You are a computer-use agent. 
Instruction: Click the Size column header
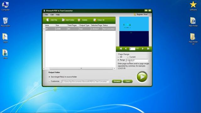point(61,25)
